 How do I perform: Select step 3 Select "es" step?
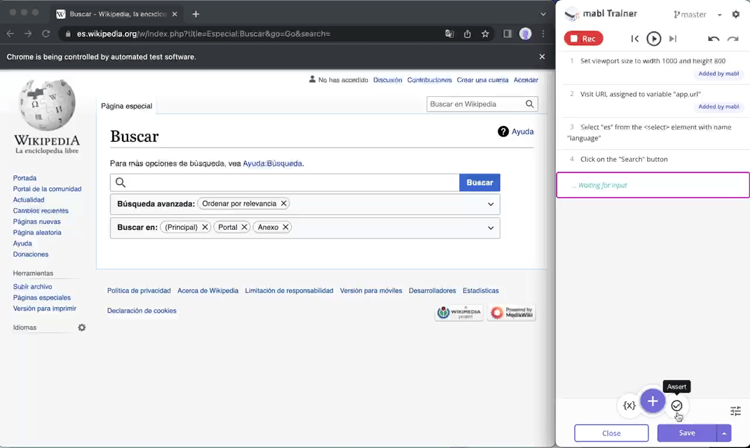point(653,133)
